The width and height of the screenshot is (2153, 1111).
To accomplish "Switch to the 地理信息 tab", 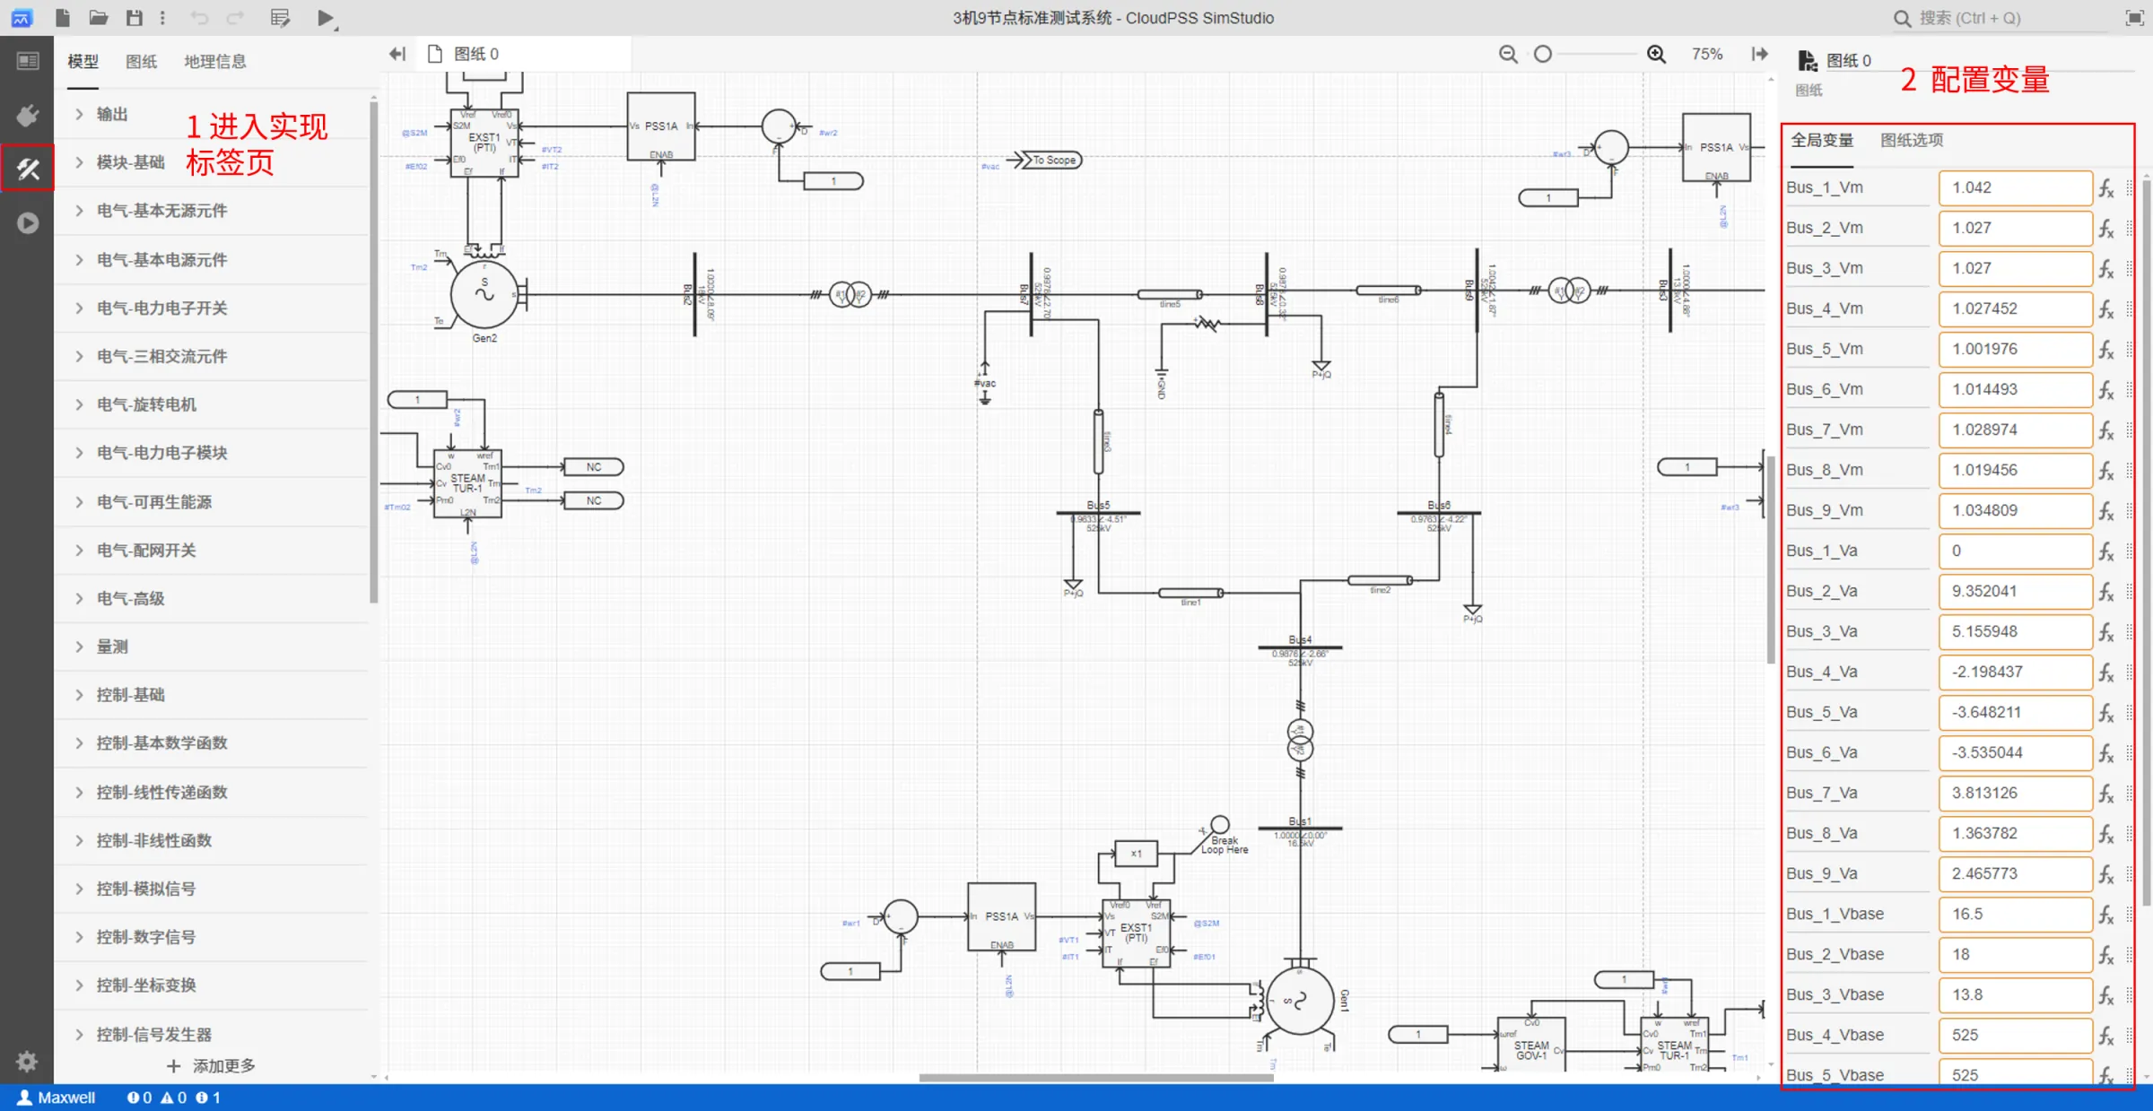I will pos(214,61).
